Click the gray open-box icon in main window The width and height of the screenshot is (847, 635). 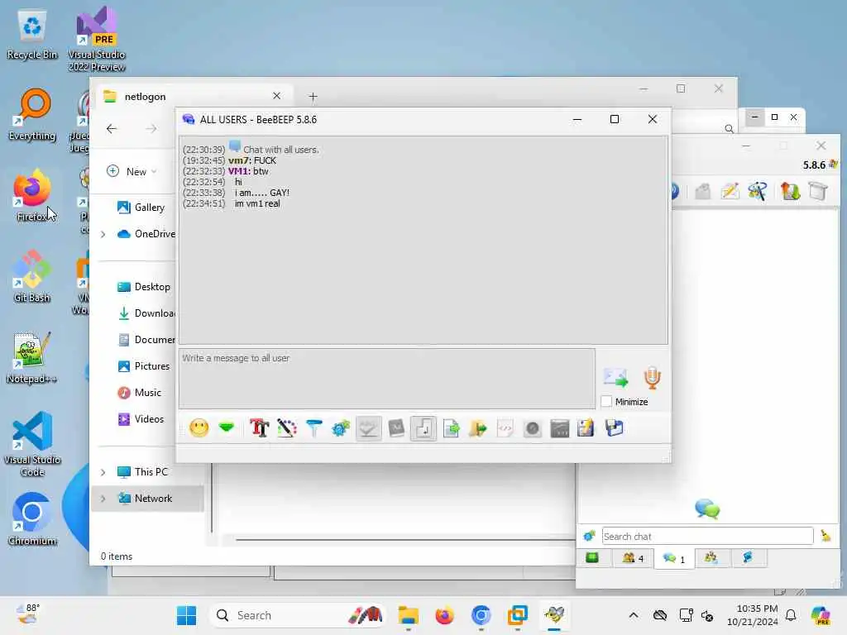[702, 191]
